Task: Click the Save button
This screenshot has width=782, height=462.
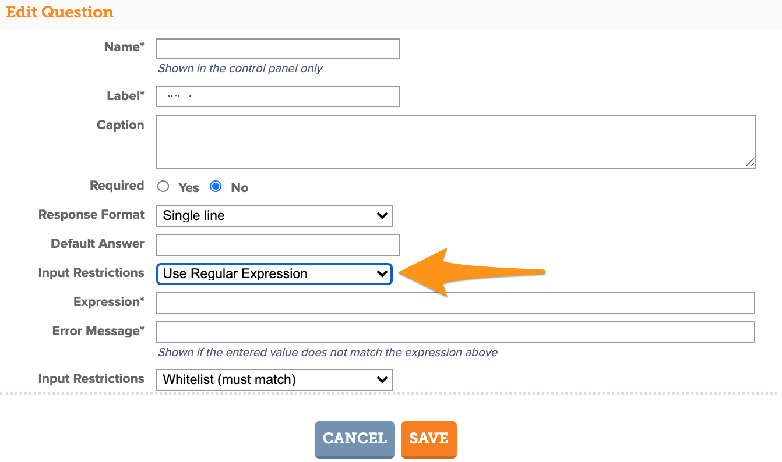Action: pyautogui.click(x=428, y=439)
